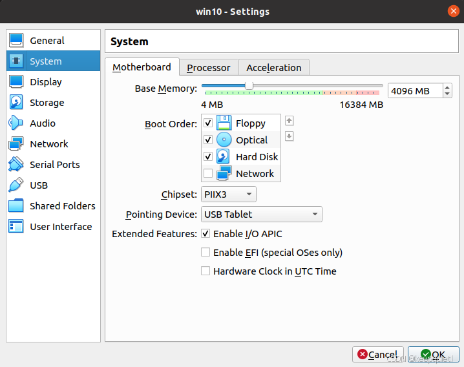Image resolution: width=464 pixels, height=367 pixels.
Task: Click the Base Memory slider handle
Action: (249, 85)
